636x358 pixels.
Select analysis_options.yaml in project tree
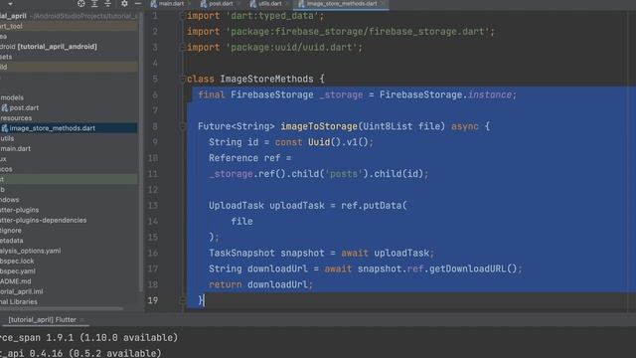click(x=31, y=251)
